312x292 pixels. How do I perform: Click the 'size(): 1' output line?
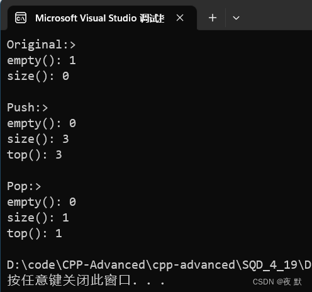tap(38, 218)
